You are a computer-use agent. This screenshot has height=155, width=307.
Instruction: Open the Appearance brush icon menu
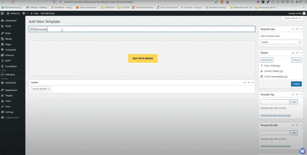pos(2,90)
